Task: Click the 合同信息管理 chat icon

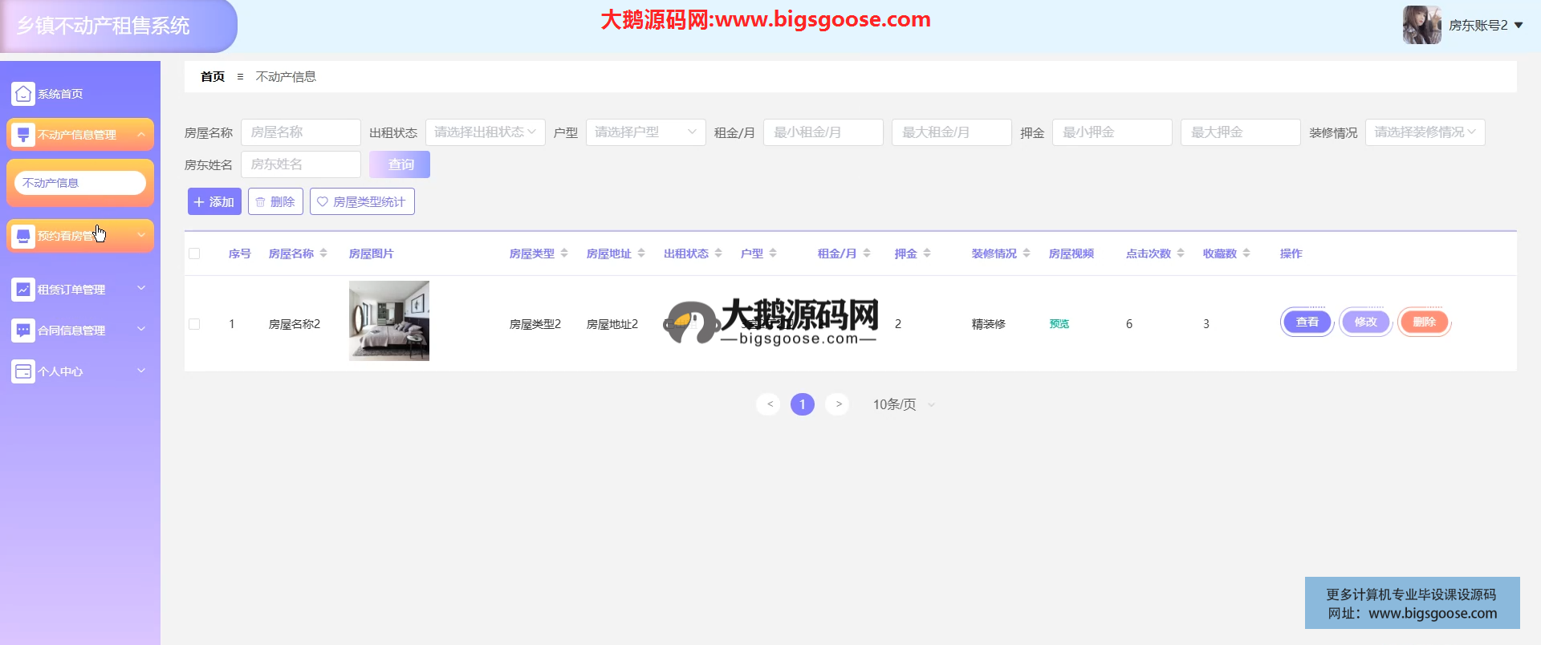Action: (23, 331)
